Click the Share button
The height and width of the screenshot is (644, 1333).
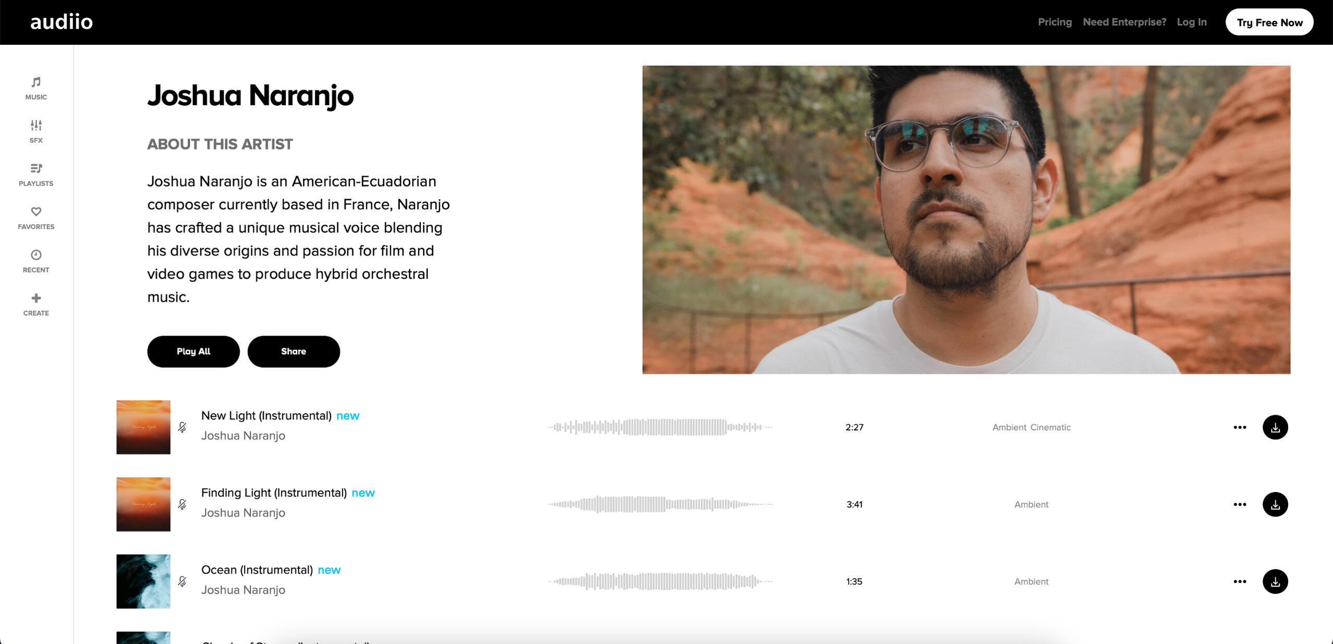[293, 352]
